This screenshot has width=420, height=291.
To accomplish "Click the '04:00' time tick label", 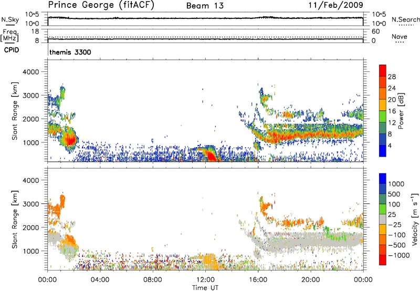I will click(100, 280).
